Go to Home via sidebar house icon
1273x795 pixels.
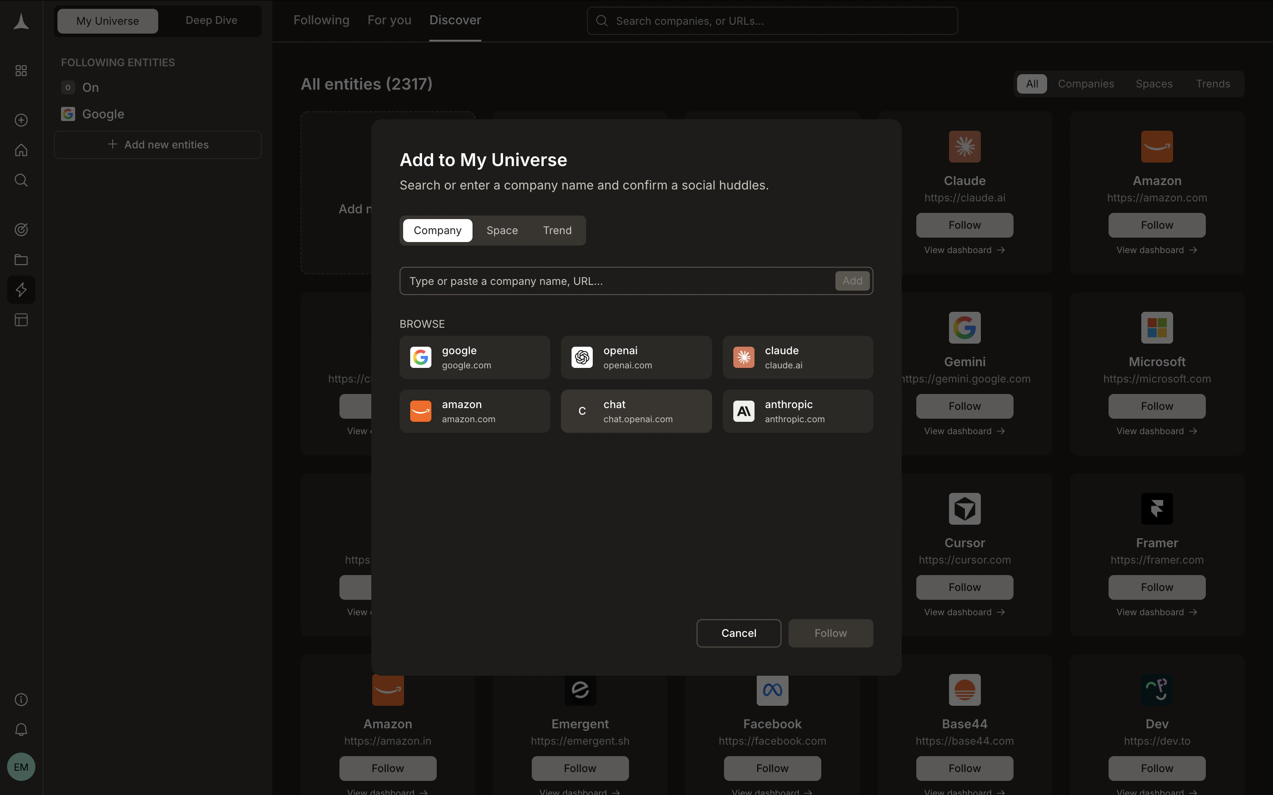(21, 150)
